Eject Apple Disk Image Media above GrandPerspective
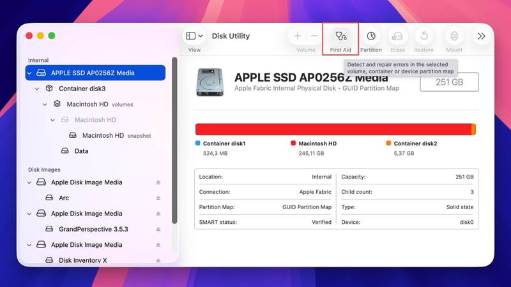The width and height of the screenshot is (511, 287). coord(158,214)
